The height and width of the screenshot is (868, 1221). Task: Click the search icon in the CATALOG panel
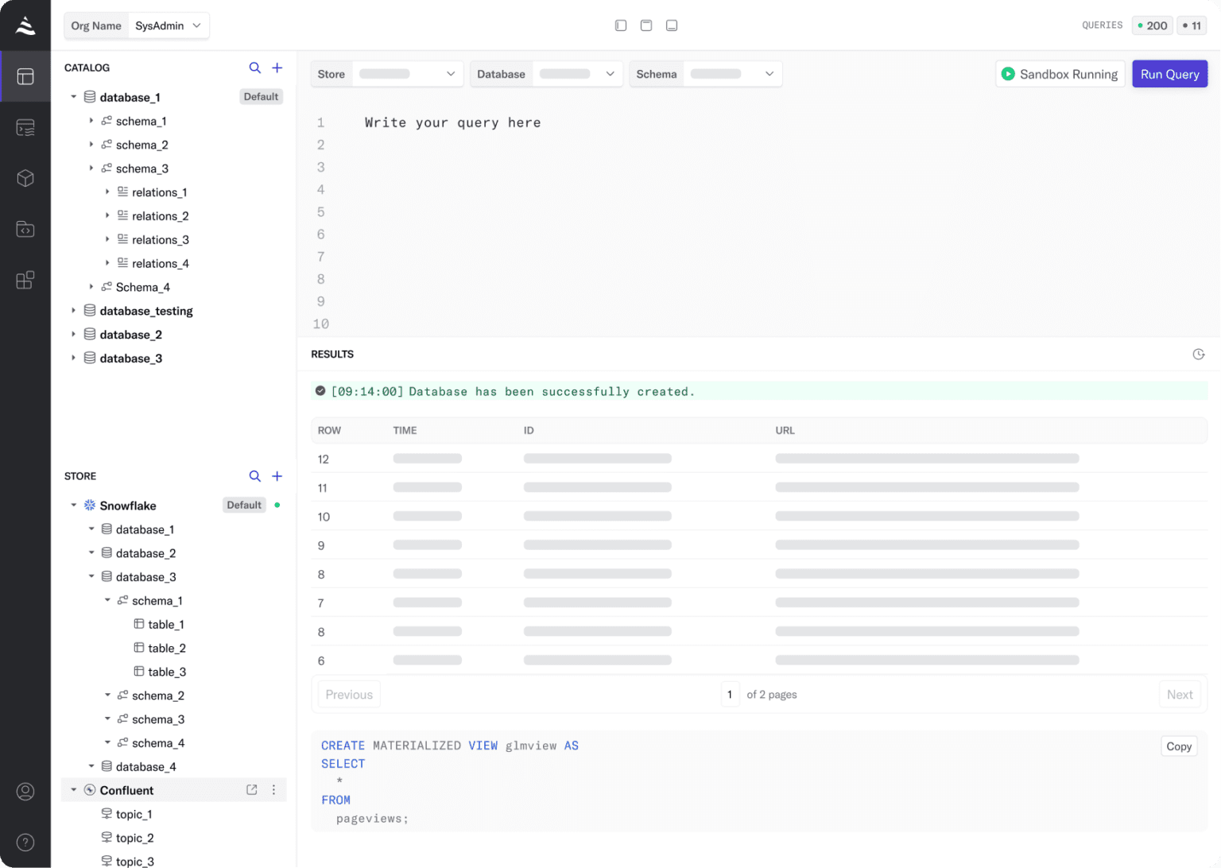[x=255, y=68]
